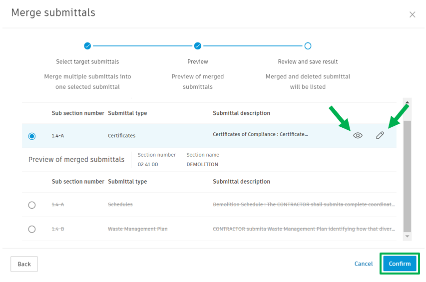
Task: Click the 'Preview of merged submittals' heading
Action: point(76,159)
